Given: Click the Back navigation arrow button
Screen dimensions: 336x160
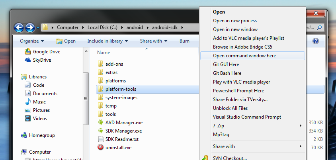Looking at the screenshot, I should coord(19,27).
